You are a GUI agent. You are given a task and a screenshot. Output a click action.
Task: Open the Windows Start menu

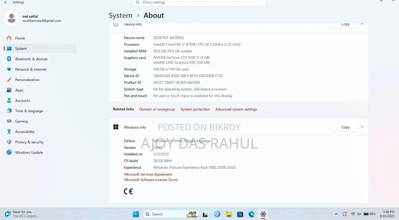coord(136,214)
